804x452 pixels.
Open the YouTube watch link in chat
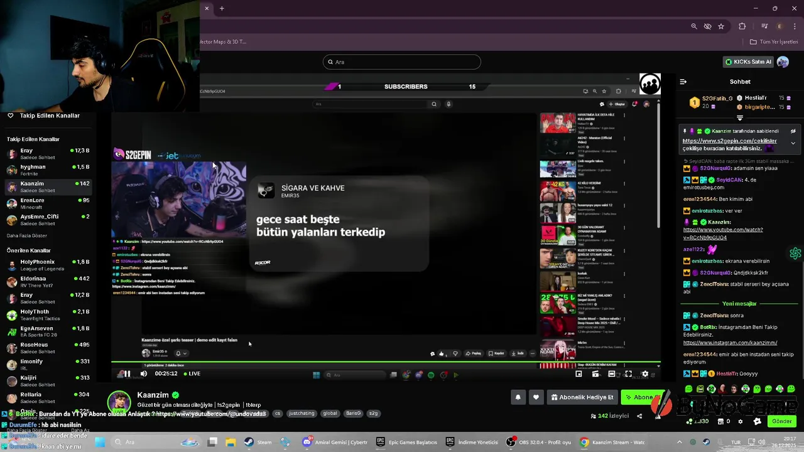[x=723, y=234]
